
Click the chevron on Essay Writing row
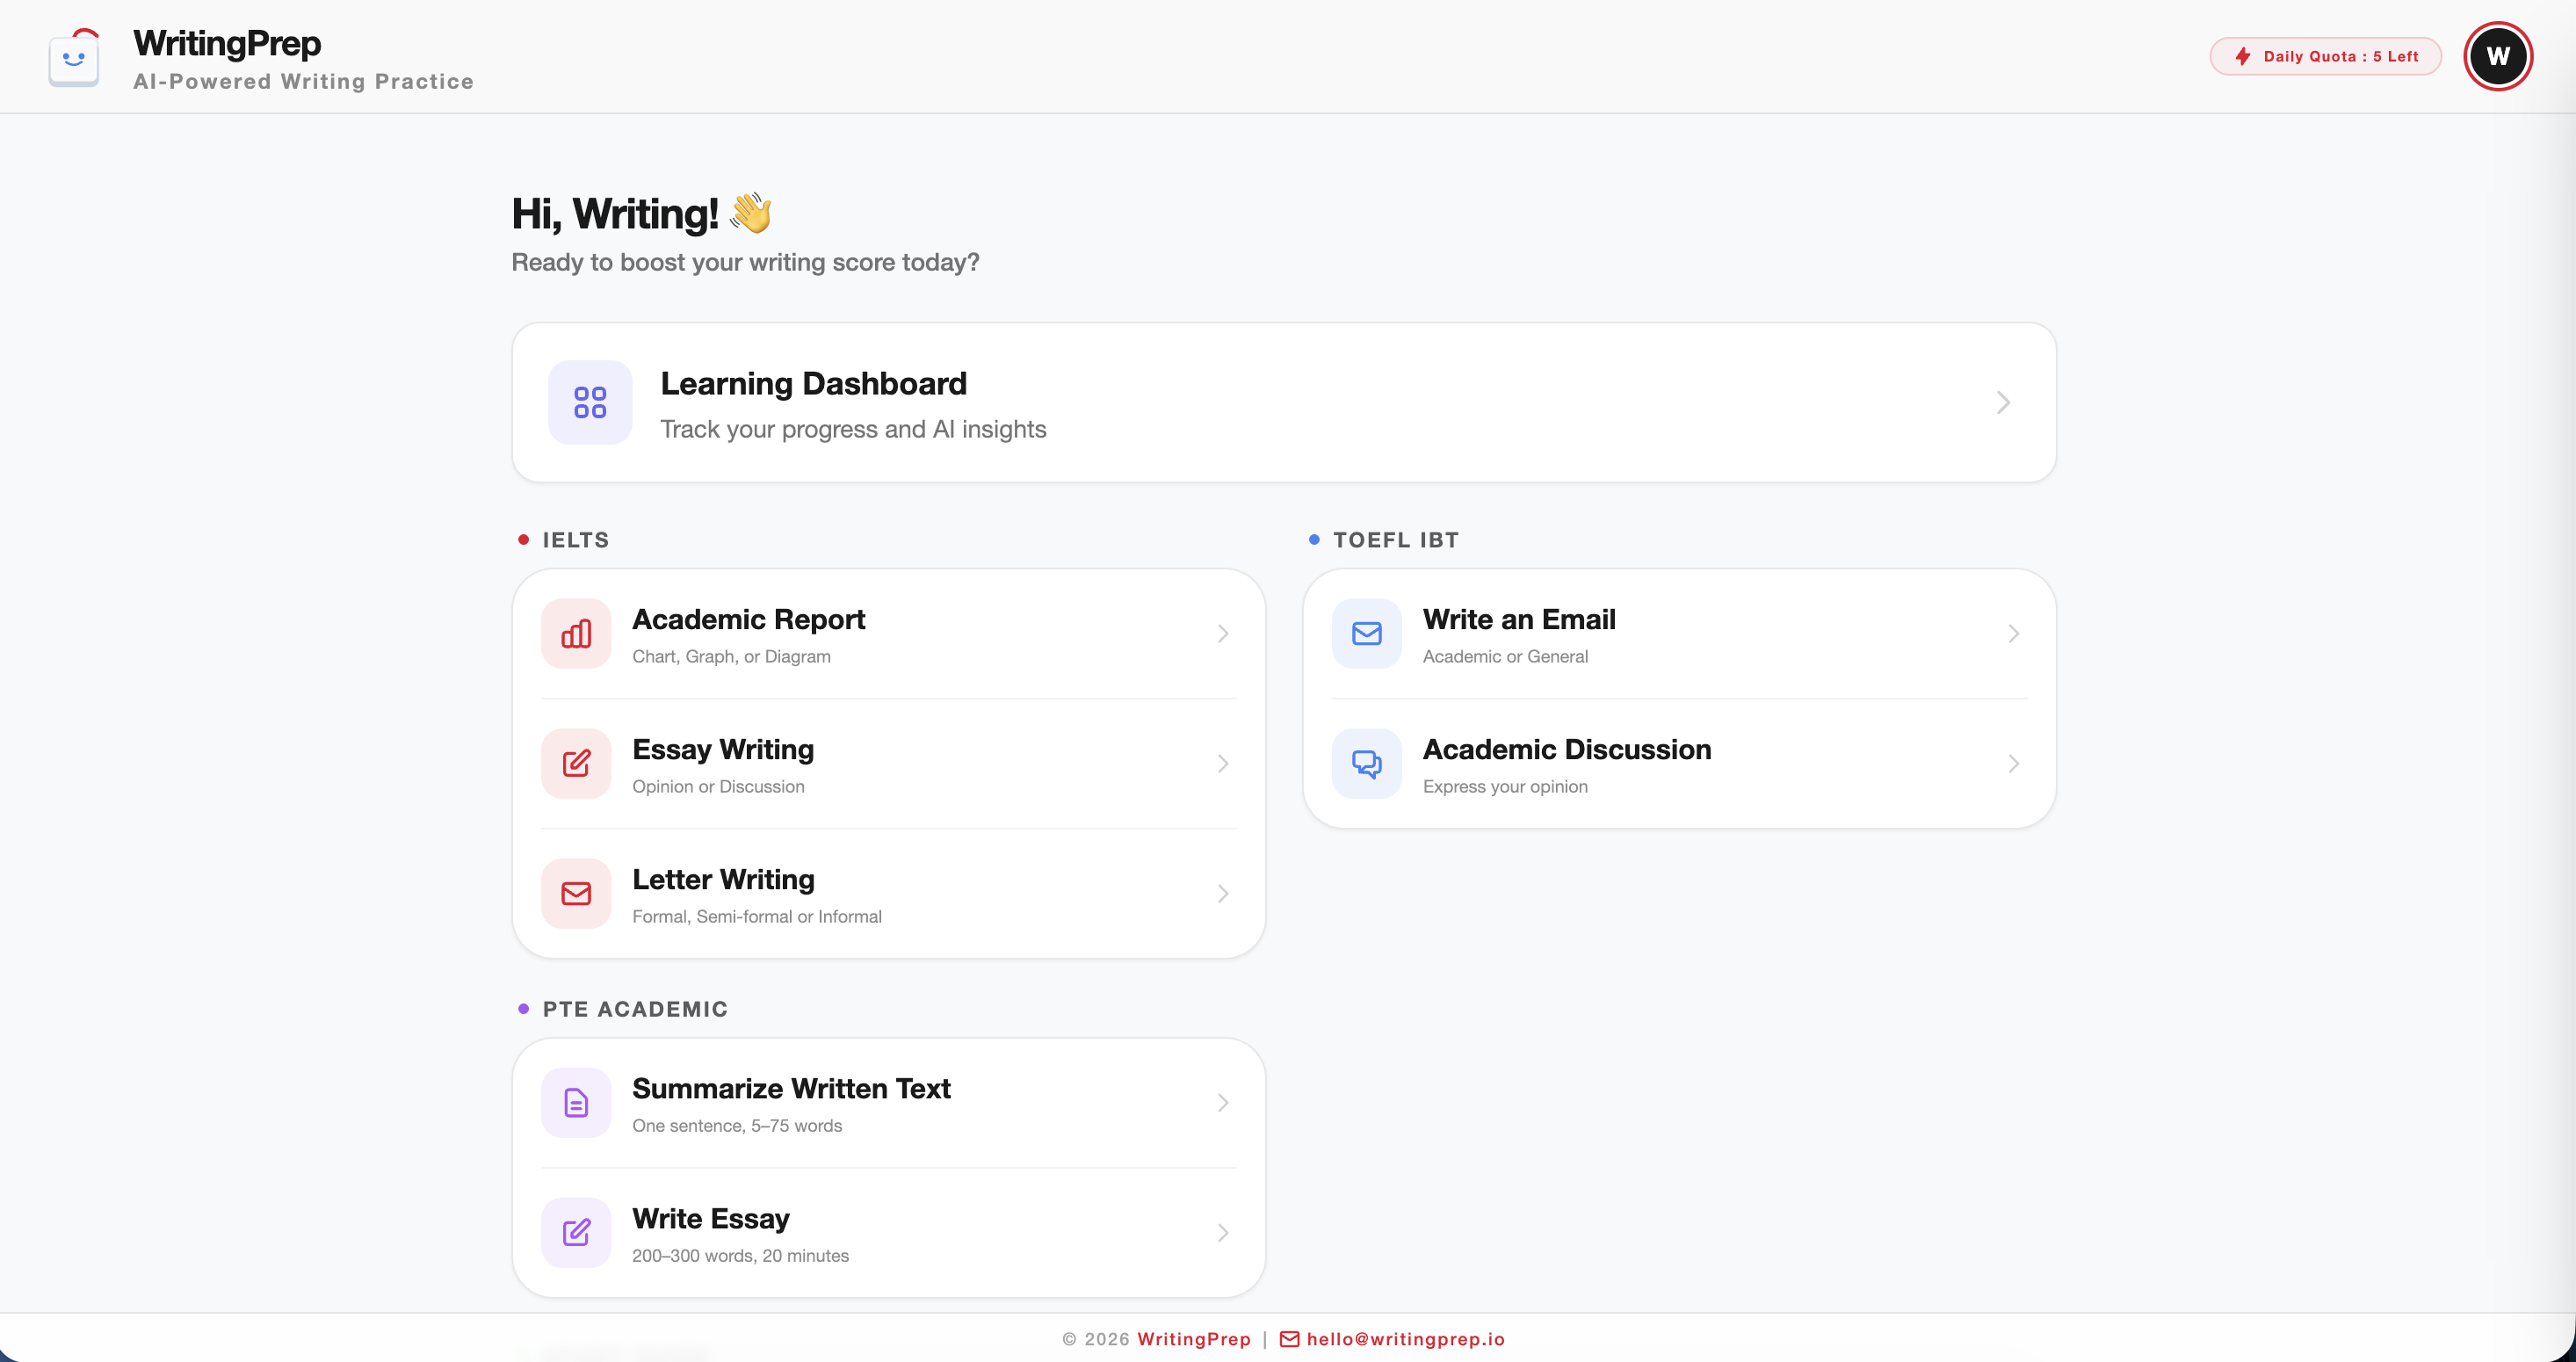[1223, 763]
